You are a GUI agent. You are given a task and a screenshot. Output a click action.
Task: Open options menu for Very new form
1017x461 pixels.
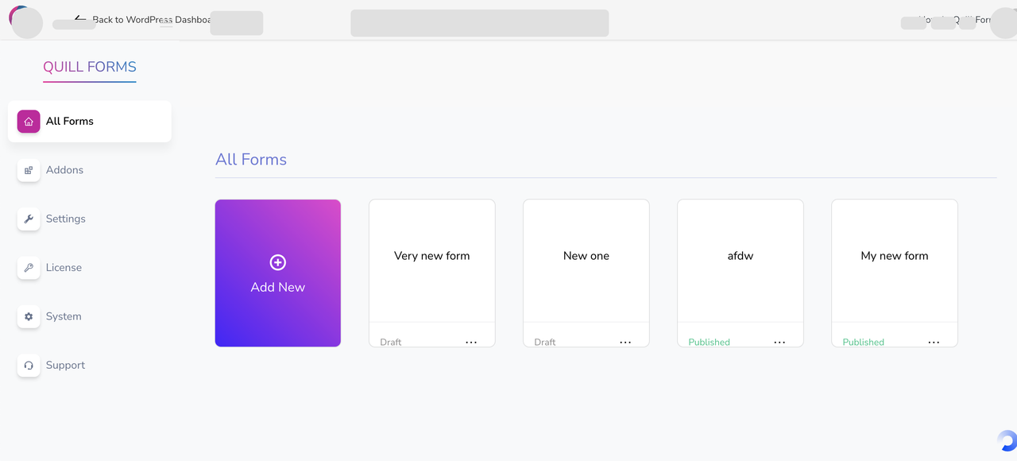click(471, 343)
